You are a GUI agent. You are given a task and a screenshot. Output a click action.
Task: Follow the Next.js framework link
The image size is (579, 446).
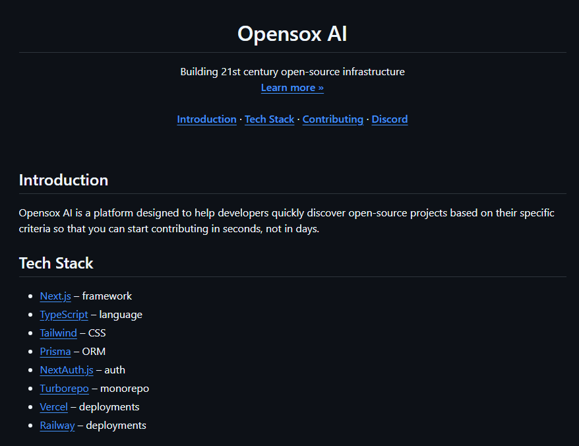55,296
